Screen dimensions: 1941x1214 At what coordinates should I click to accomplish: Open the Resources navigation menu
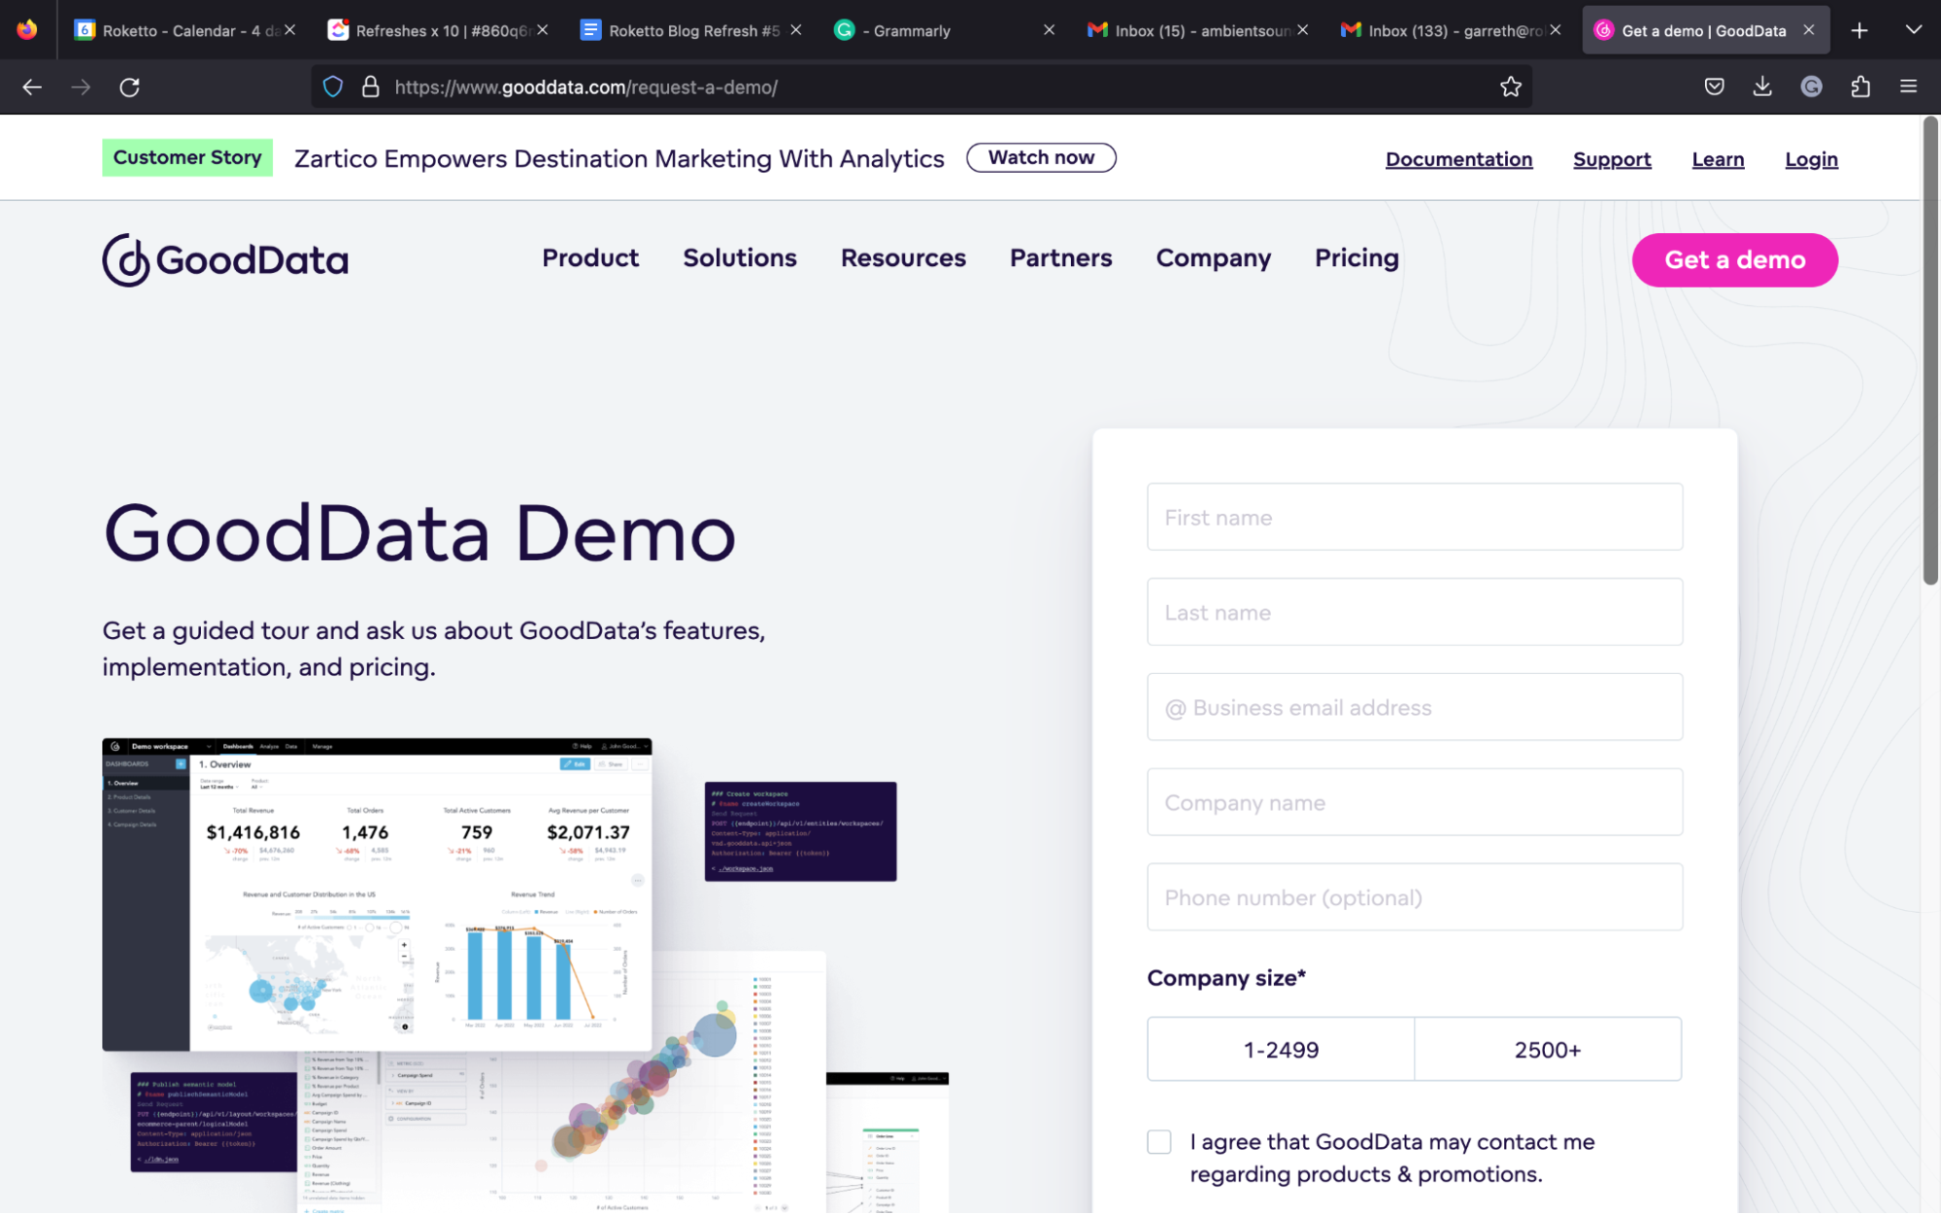(x=902, y=258)
